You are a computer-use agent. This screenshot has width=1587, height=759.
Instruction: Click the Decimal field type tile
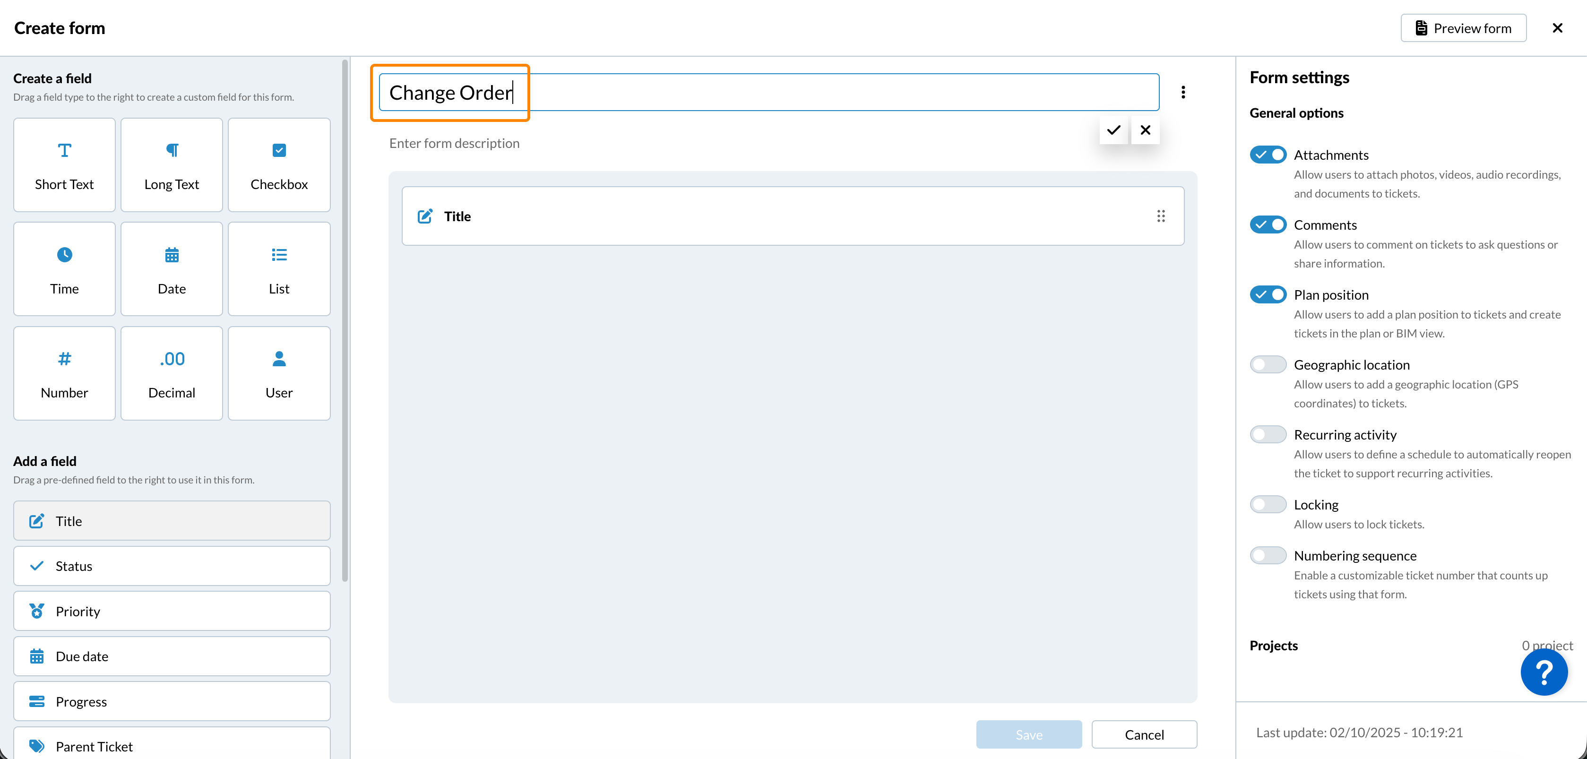pyautogui.click(x=172, y=373)
